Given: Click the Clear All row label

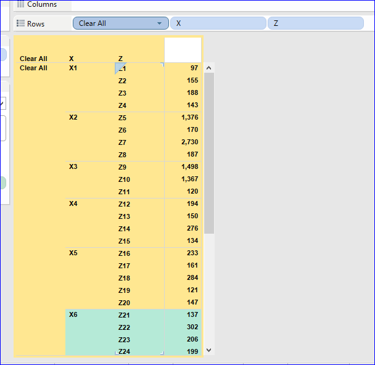Looking at the screenshot, I should tap(33, 68).
